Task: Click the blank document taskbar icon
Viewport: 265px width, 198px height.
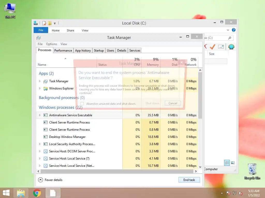Action: tap(53, 193)
